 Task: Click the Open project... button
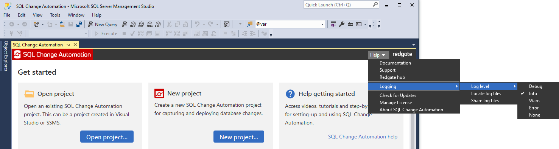point(107,137)
